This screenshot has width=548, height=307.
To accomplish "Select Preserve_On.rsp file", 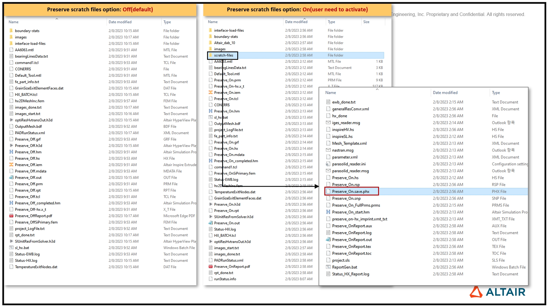I will coord(346,184).
